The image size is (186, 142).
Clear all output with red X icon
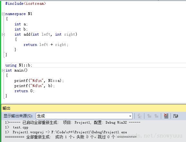pos(166,116)
